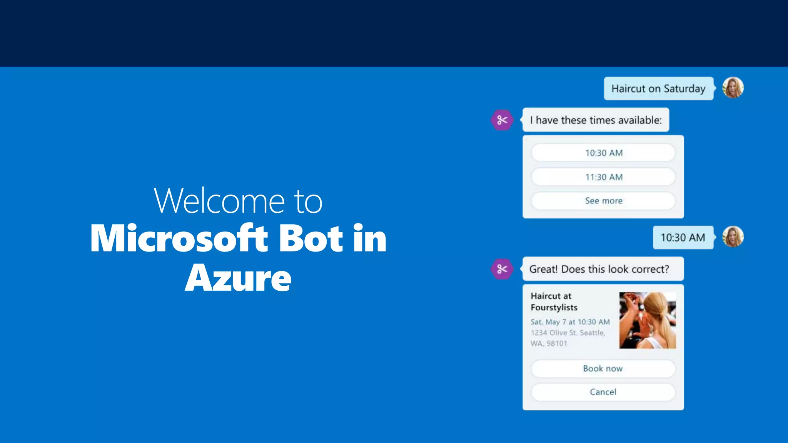Click the 'Great! Does this look correct?' bubble
The height and width of the screenshot is (443, 788).
click(603, 269)
